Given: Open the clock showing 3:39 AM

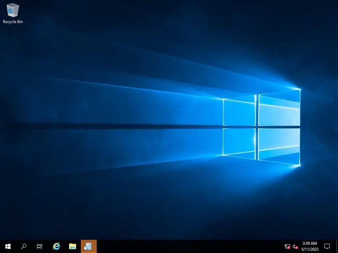Looking at the screenshot, I should click(x=310, y=246).
